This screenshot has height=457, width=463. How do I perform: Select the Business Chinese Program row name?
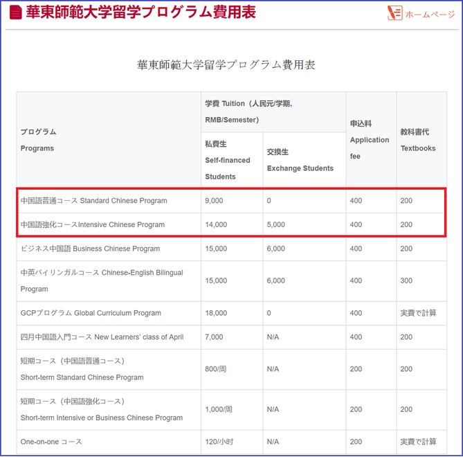click(90, 249)
